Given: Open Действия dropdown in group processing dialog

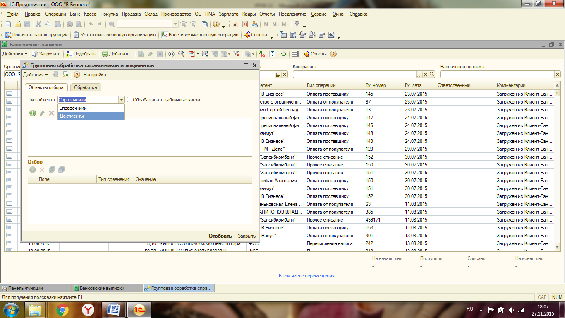Looking at the screenshot, I should (35, 75).
